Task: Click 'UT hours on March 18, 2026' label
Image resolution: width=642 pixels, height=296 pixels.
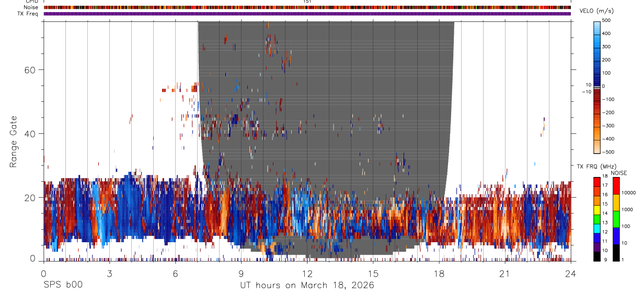Action: 307,285
